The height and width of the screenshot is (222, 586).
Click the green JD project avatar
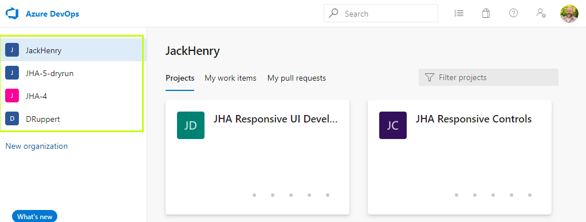[191, 125]
